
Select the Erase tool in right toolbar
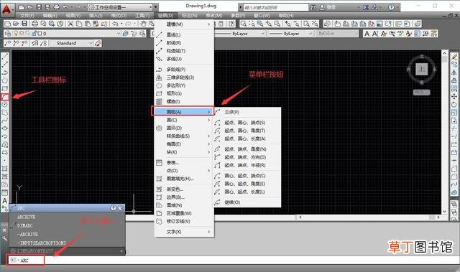pos(454,56)
